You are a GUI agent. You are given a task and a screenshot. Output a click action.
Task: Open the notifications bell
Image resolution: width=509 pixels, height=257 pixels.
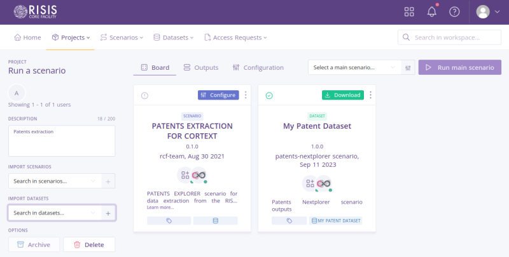pos(432,11)
